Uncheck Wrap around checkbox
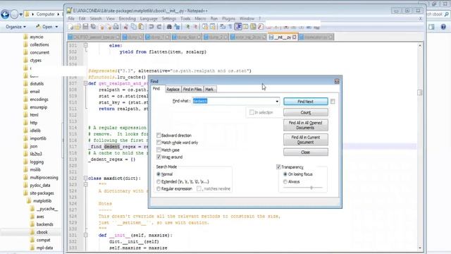 tap(159, 157)
